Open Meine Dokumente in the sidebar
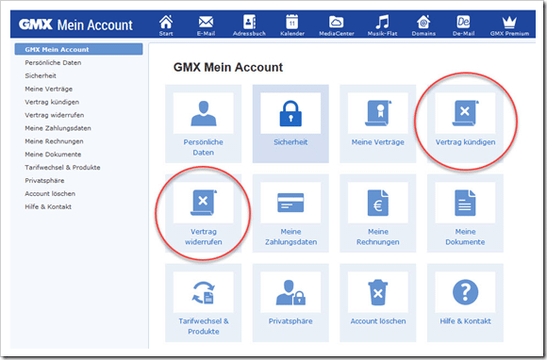The image size is (547, 360). coord(53,154)
